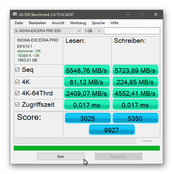
Task: Click 4K read result 61,12 MB/s
Action: pos(87,82)
